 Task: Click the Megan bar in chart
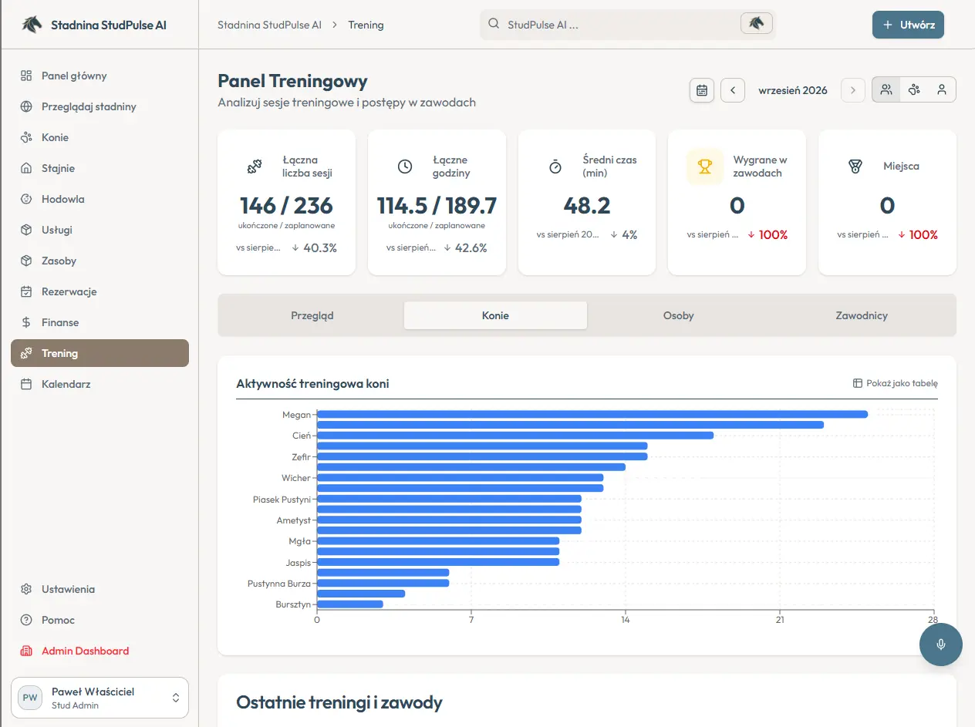[x=592, y=414]
